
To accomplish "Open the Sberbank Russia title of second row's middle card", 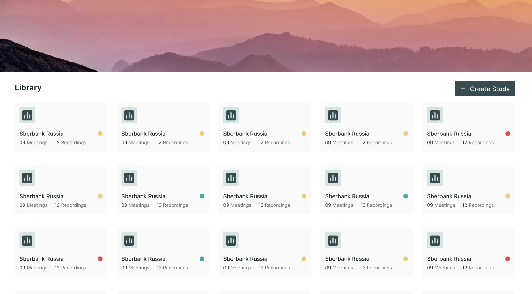I will coord(245,196).
